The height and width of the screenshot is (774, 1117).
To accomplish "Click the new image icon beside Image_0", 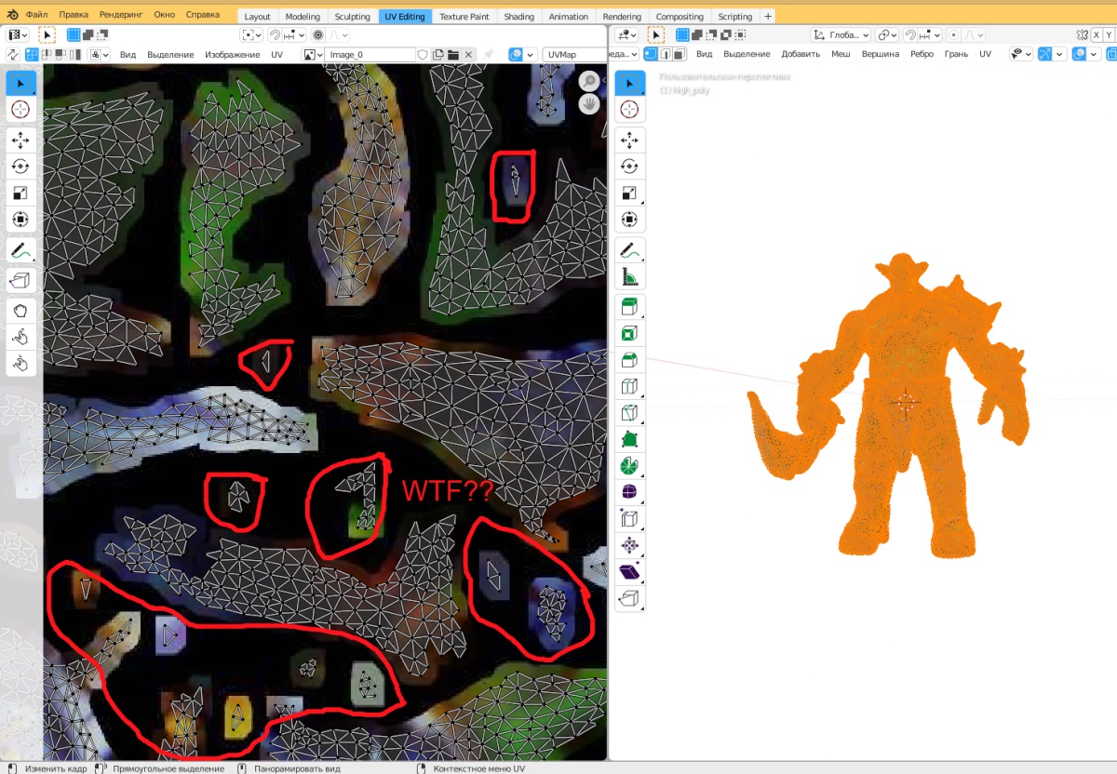I will (x=437, y=55).
